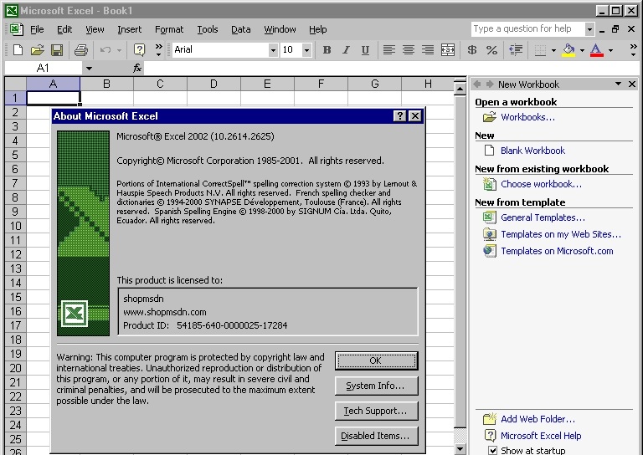Click the task pane Forward arrow
643x455 pixels.
(x=490, y=84)
